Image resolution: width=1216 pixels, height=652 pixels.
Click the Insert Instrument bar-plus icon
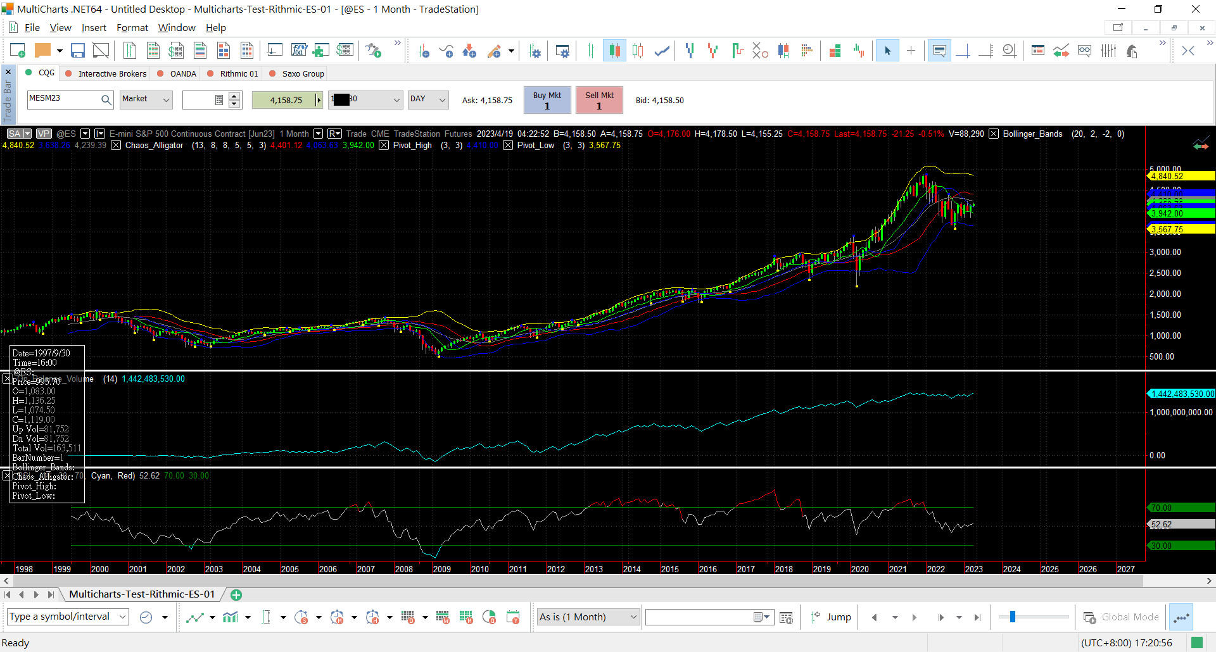coord(424,51)
